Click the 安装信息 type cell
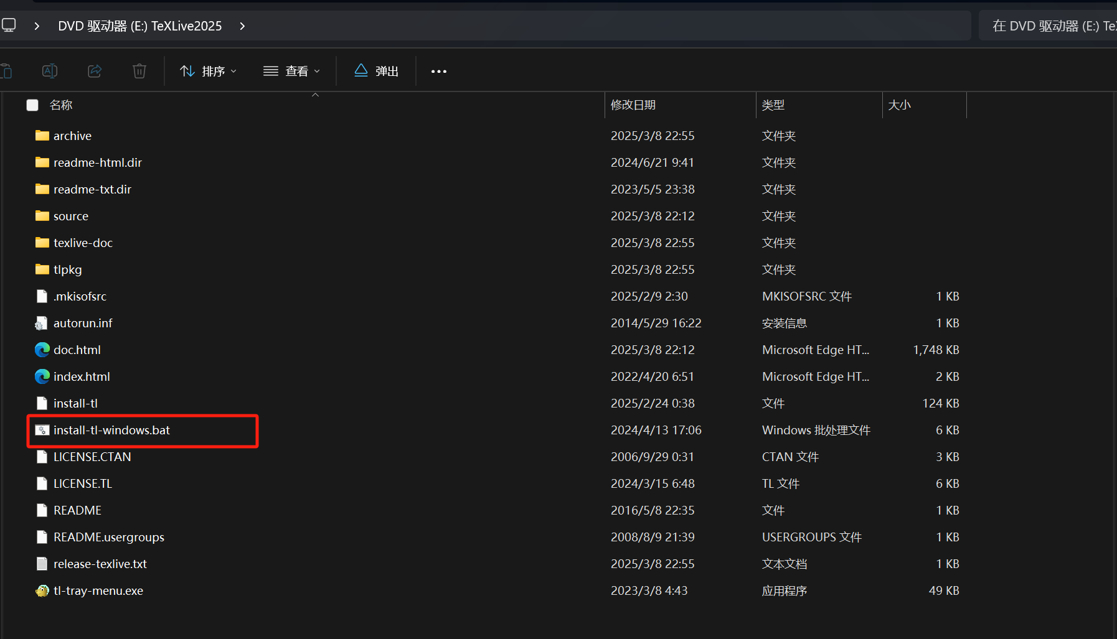Screen dimensions: 1117x639 click(x=785, y=323)
